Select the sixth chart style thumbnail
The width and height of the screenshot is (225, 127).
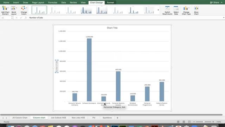(118, 10)
